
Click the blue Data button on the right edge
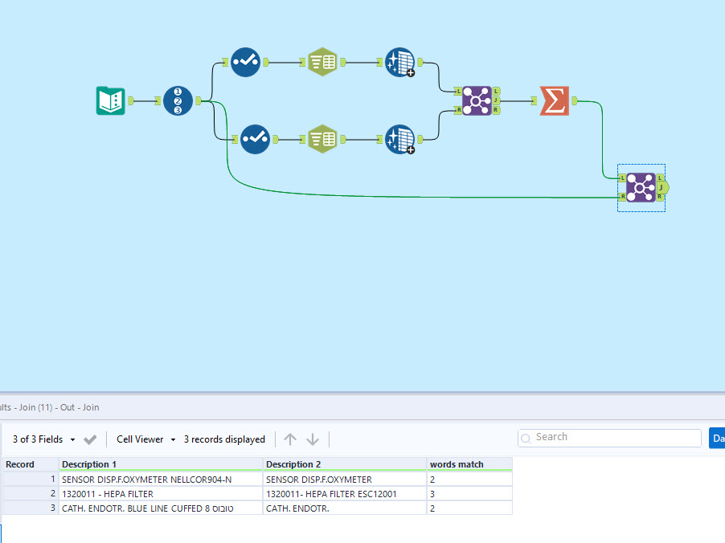(x=716, y=438)
